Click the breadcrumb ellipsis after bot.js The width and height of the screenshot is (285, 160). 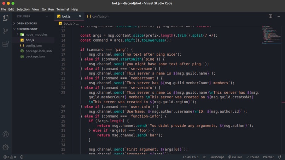pyautogui.click(x=77, y=24)
